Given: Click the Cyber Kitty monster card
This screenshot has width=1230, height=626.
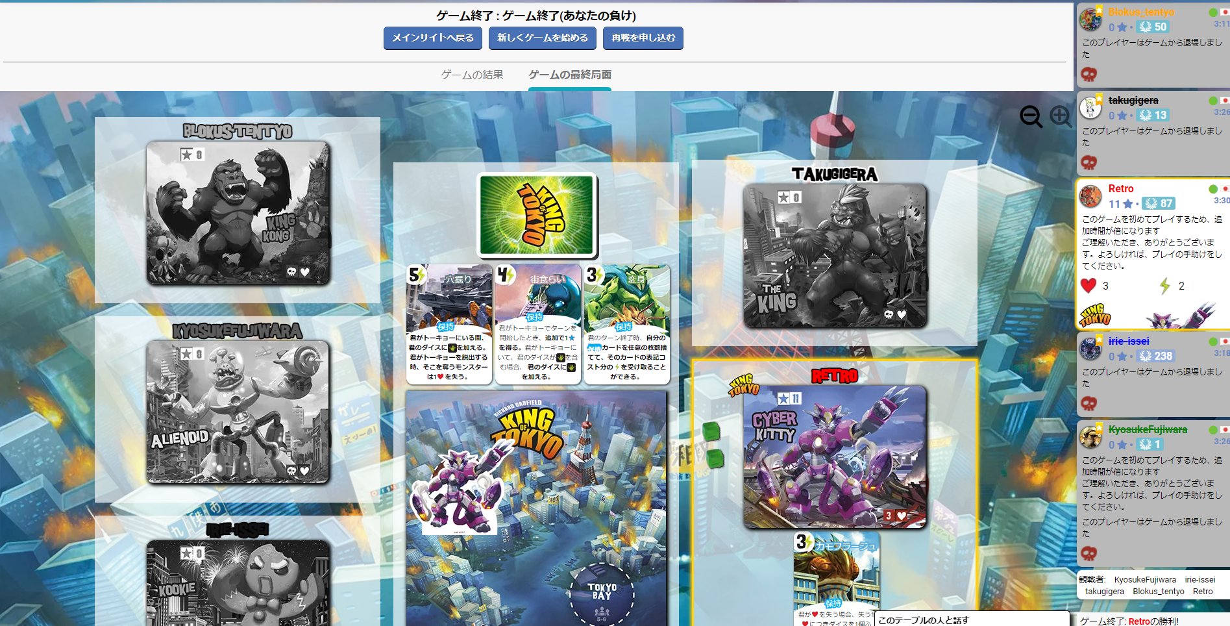Looking at the screenshot, I should 835,457.
